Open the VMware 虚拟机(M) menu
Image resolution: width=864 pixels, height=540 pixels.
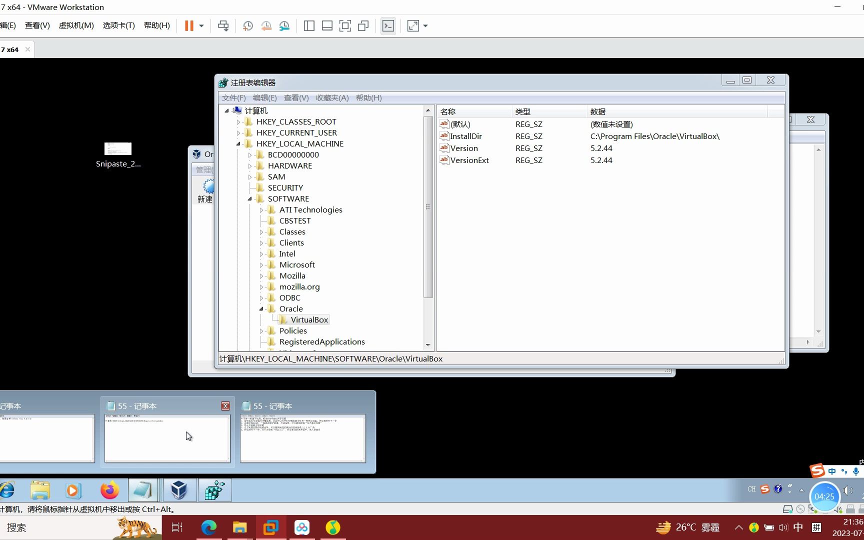pos(76,25)
